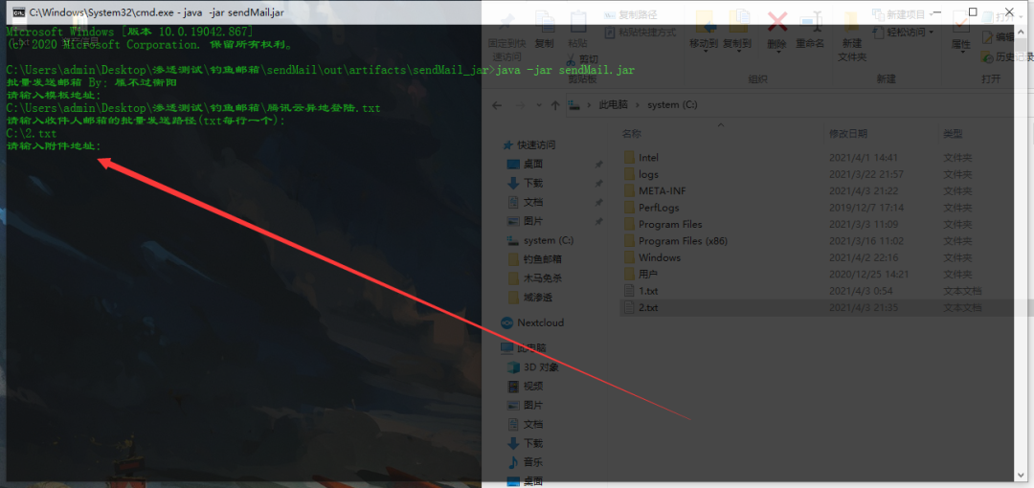The image size is (1034, 488).
Task: Open the 钓鱼邮箱 folder in navigation pane
Action: coord(535,260)
